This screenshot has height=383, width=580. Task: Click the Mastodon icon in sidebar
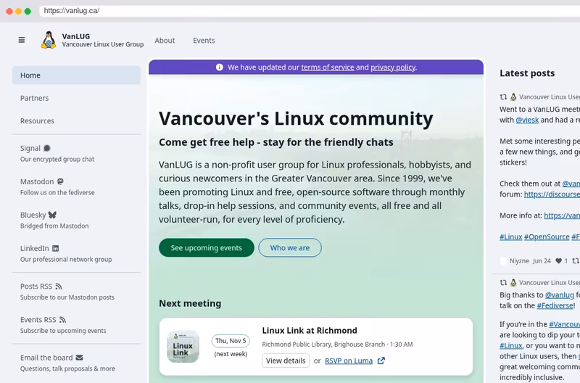(x=60, y=181)
